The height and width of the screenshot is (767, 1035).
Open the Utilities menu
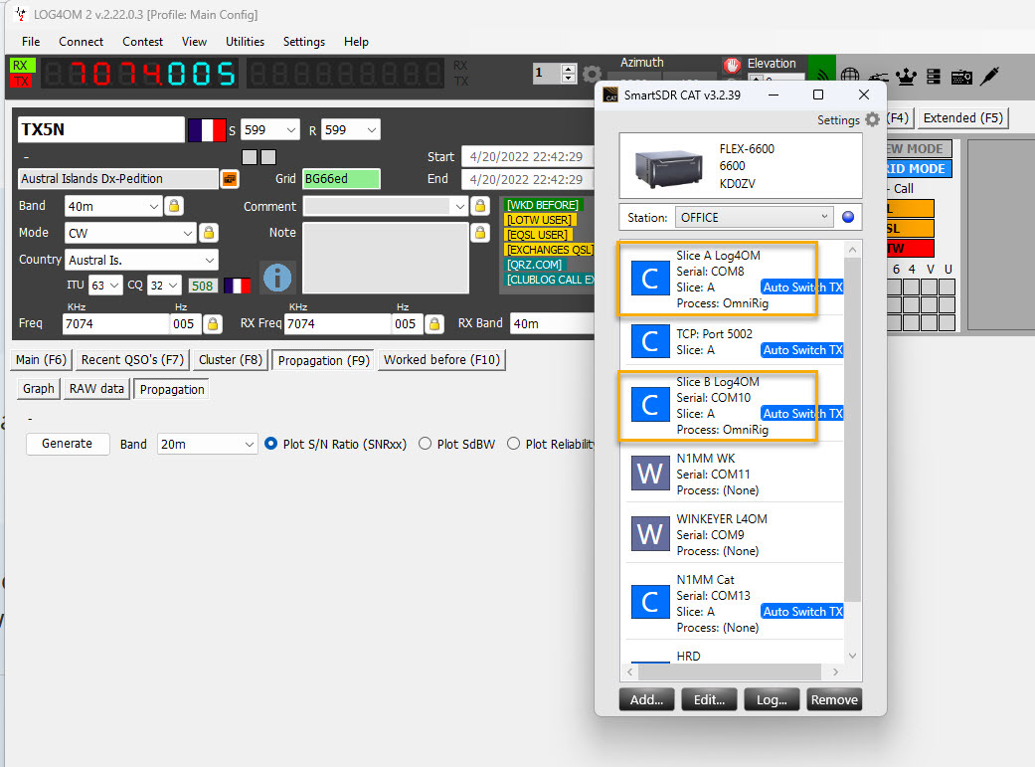click(x=245, y=42)
